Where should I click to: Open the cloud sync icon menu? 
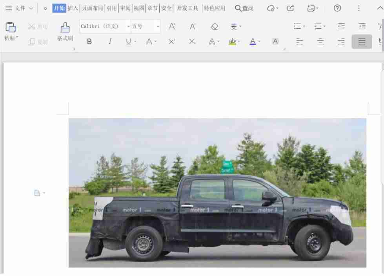click(272, 8)
